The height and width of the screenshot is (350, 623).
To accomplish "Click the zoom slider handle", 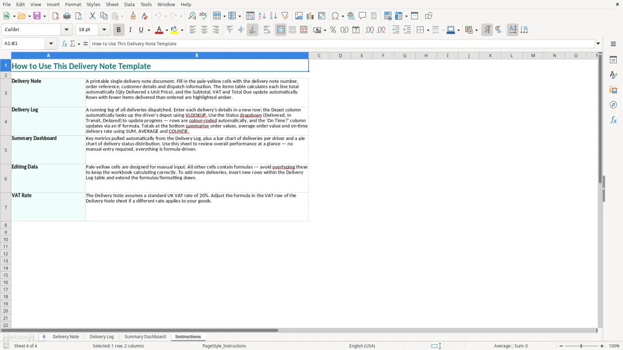I will tap(581, 346).
